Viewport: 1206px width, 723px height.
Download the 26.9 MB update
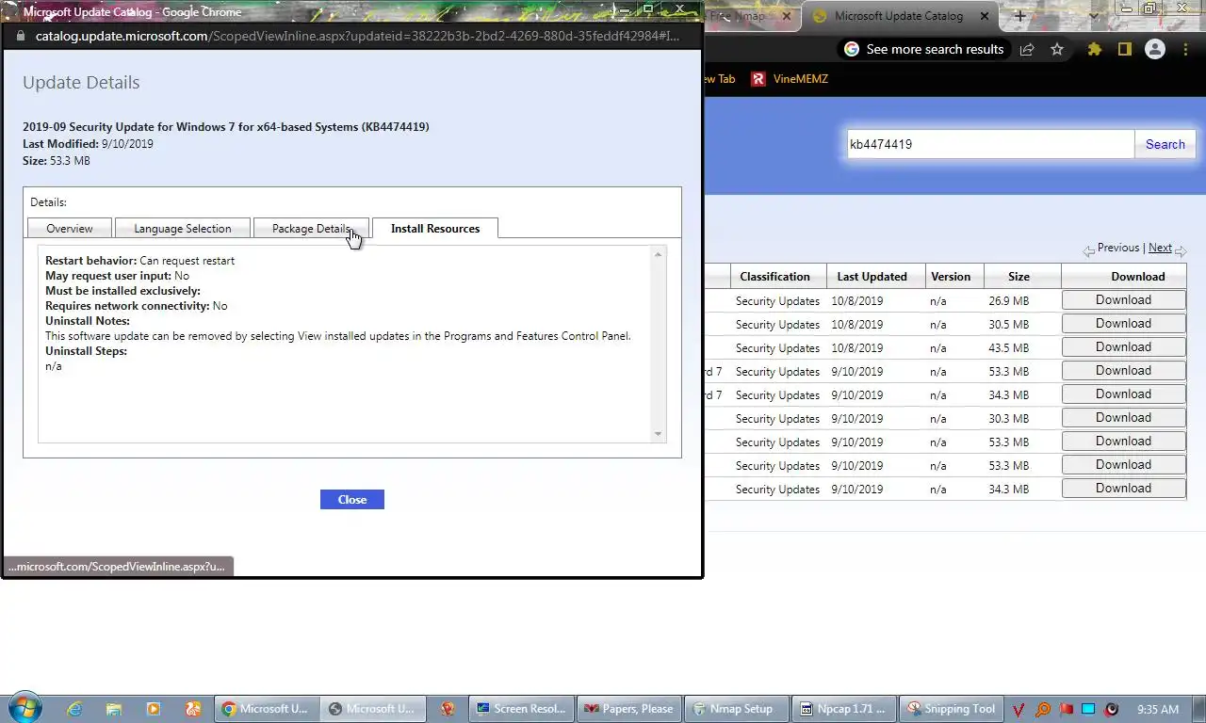[x=1123, y=299]
